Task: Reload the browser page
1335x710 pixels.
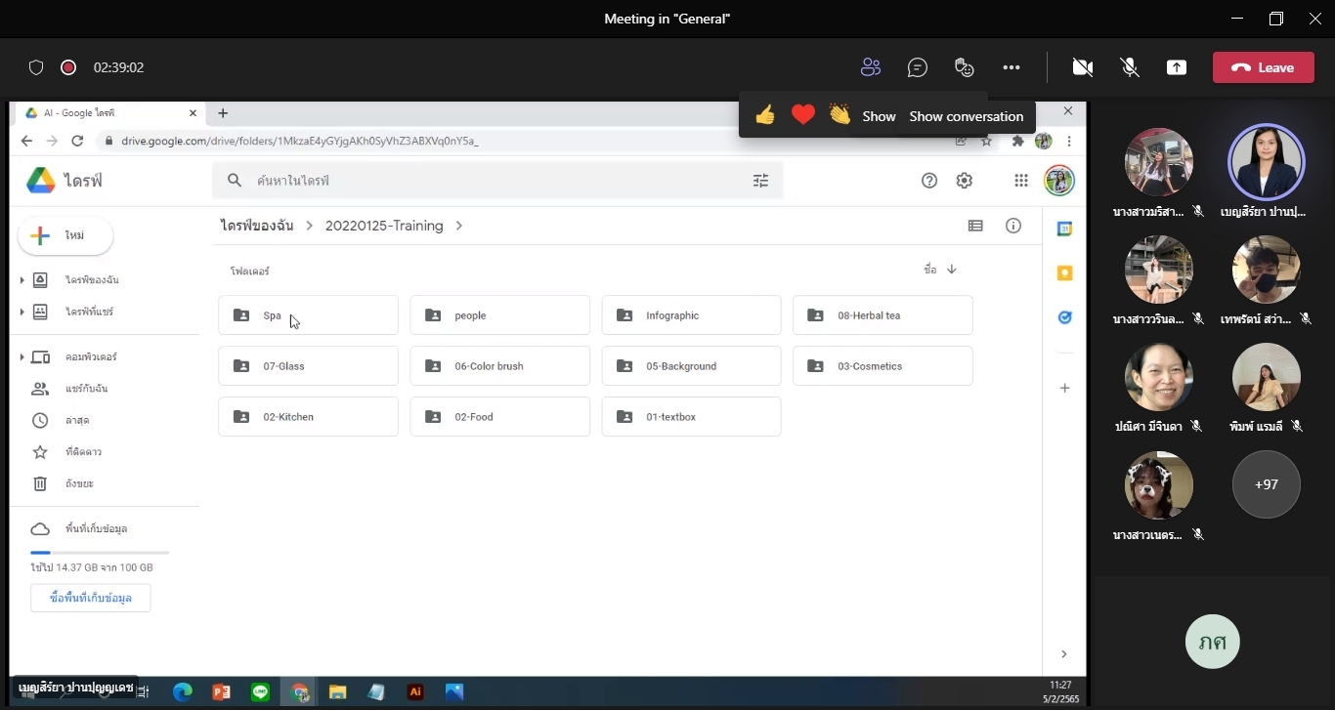Action: (77, 141)
